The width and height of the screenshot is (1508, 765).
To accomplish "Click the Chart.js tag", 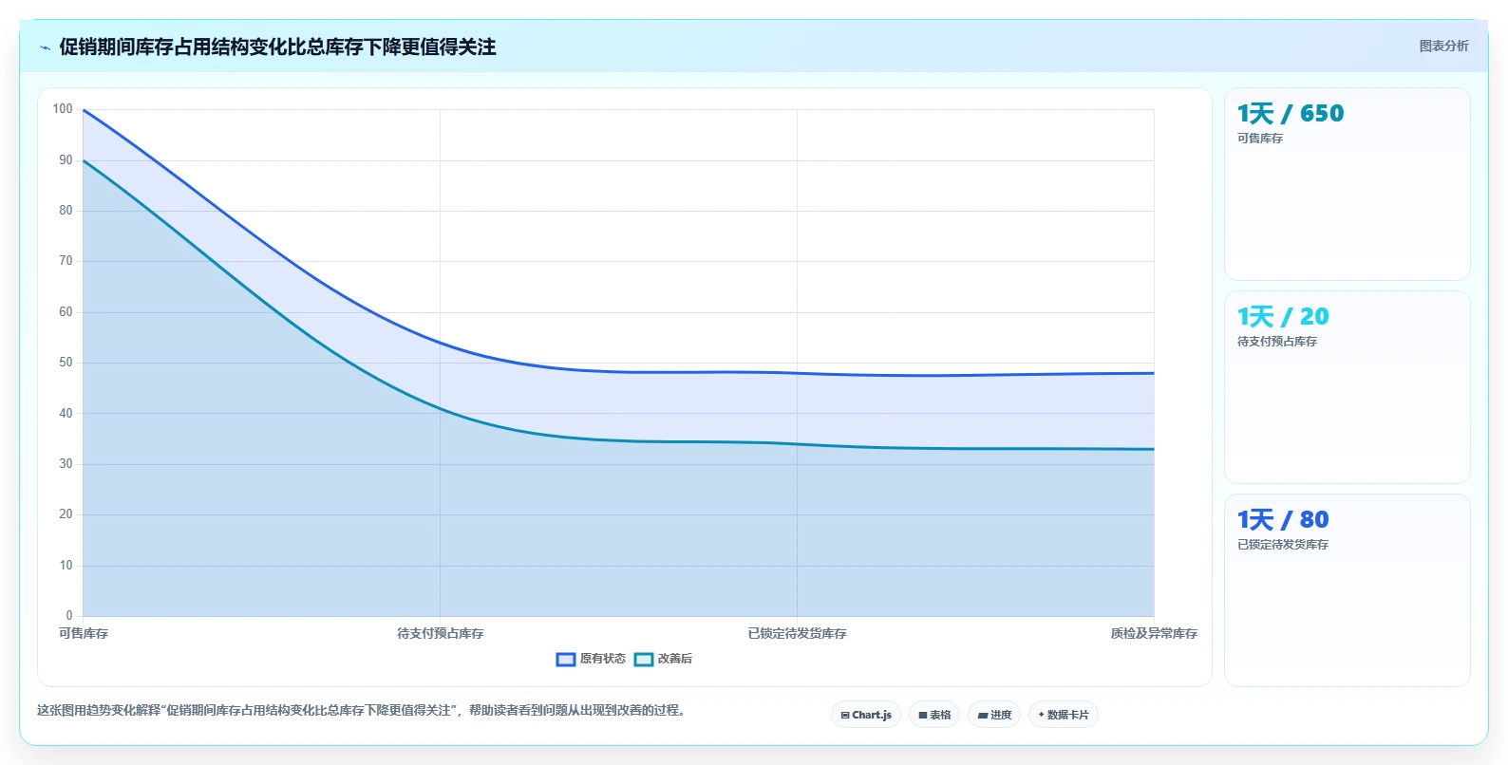I will tap(866, 715).
